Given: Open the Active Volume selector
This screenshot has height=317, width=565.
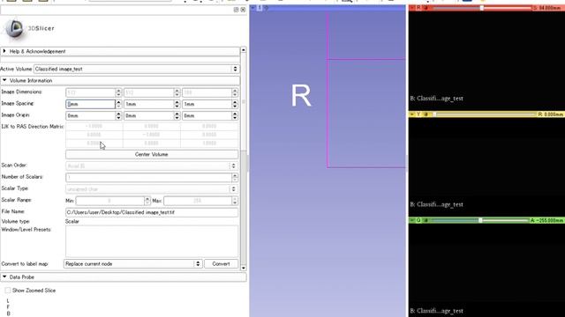Looking at the screenshot, I should pos(136,69).
